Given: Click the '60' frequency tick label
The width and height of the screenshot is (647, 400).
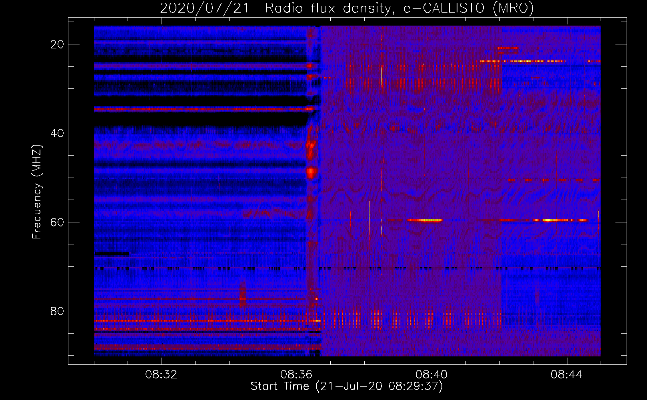Looking at the screenshot, I should point(57,222).
